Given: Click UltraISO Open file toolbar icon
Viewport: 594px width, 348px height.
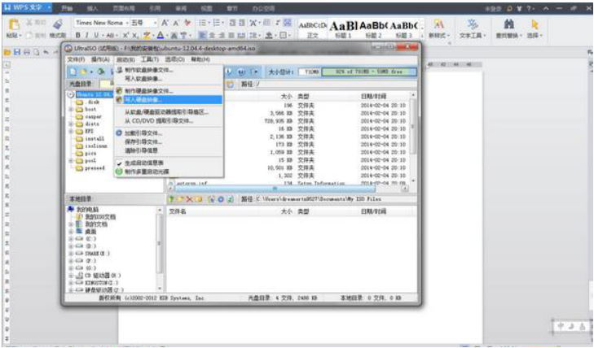Looking at the screenshot, I should coord(84,72).
